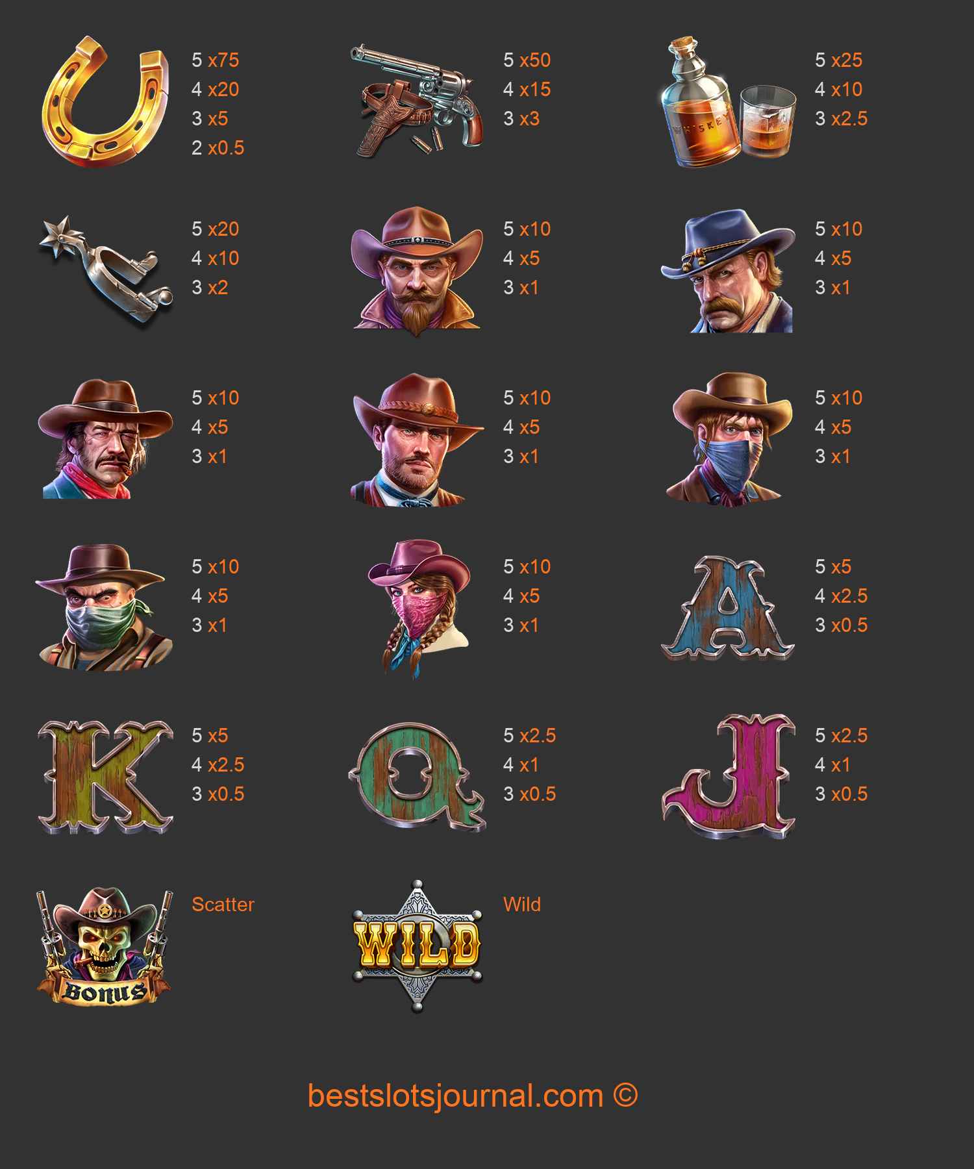Open the bestslotsjournal.com link

coord(473,1096)
